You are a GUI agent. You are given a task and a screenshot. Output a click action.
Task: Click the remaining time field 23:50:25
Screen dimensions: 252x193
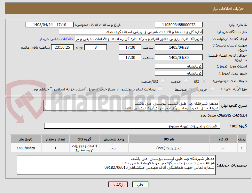62,47
